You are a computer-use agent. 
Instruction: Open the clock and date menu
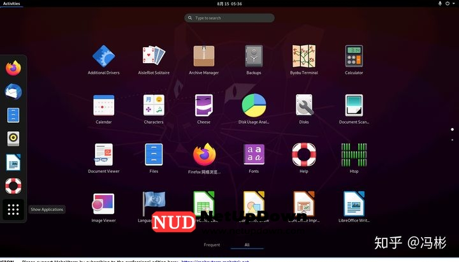click(229, 4)
